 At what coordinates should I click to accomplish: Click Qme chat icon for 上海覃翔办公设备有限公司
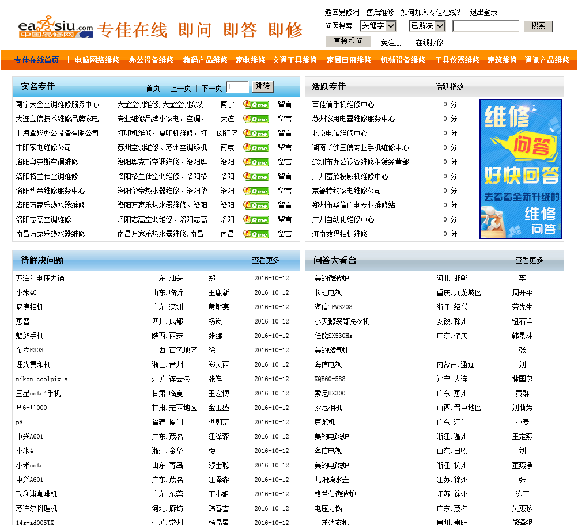[x=256, y=134]
